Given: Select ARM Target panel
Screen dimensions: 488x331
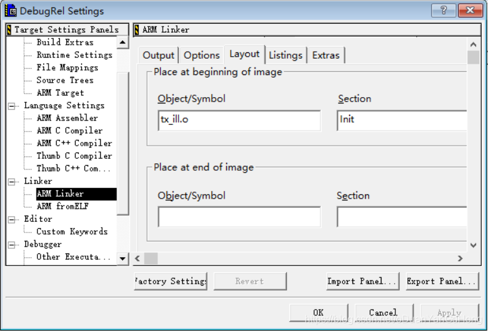Looking at the screenshot, I should (x=60, y=93).
